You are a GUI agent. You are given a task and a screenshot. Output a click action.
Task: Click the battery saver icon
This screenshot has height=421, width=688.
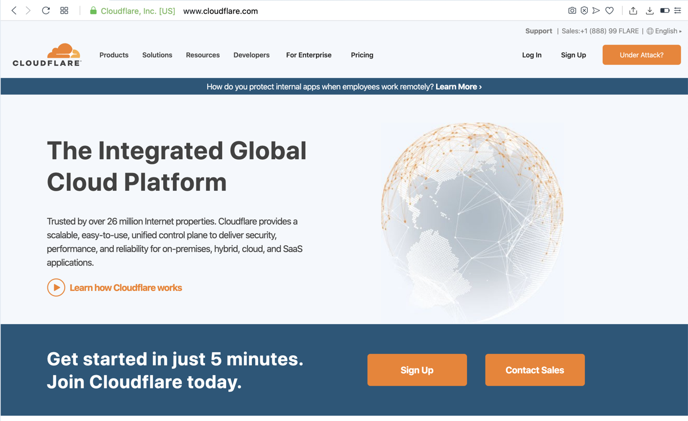tap(665, 10)
